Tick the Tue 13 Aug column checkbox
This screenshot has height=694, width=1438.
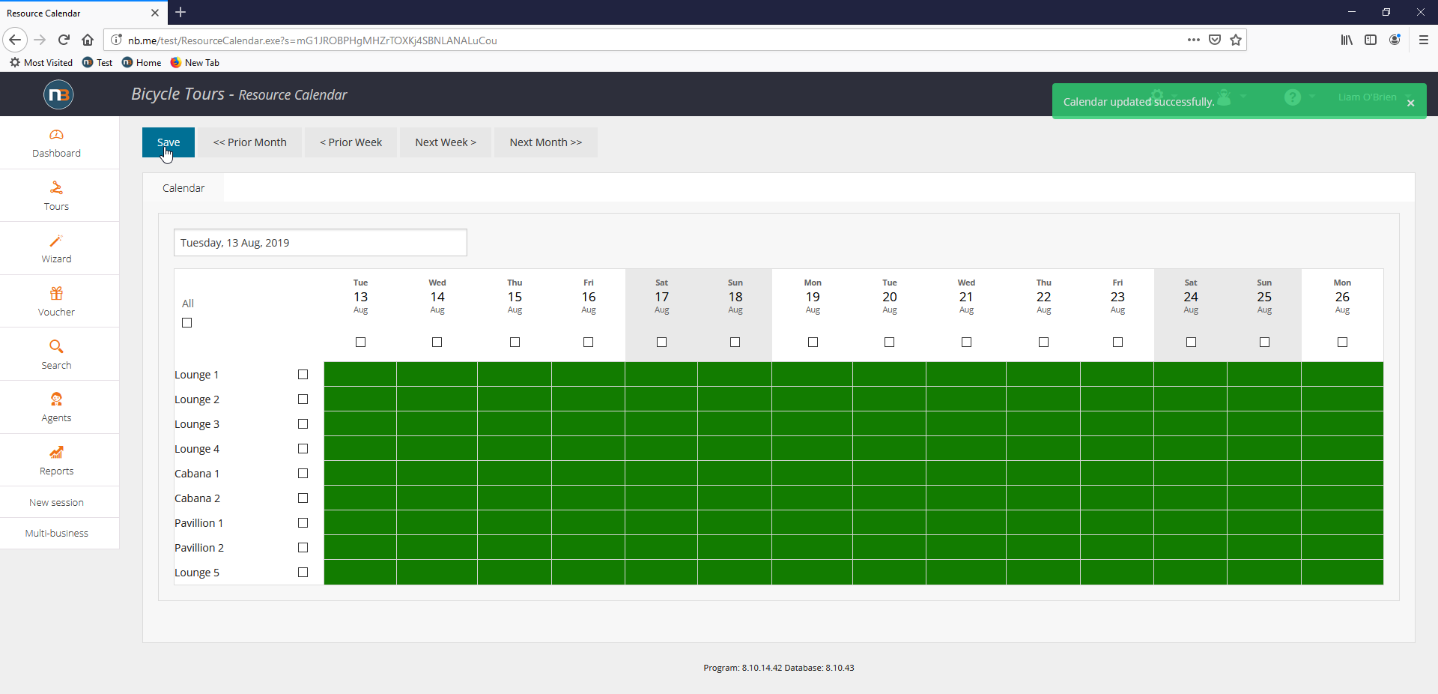(x=361, y=343)
